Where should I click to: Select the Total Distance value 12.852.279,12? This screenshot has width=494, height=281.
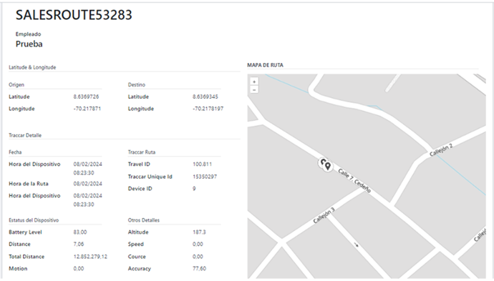90,257
